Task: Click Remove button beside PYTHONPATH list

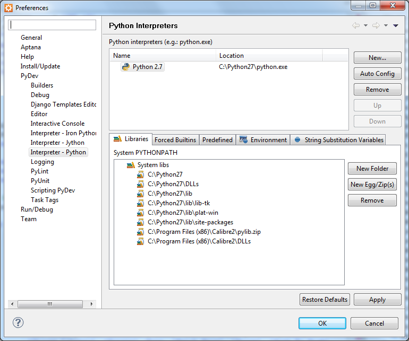Action: pyautogui.click(x=372, y=200)
